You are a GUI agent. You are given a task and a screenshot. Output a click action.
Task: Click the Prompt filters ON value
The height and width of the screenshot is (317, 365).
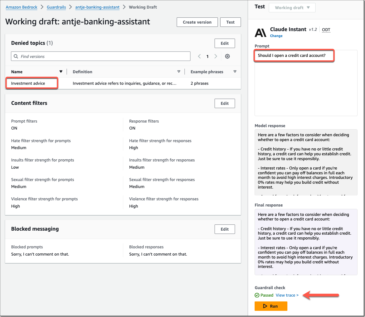point(14,128)
